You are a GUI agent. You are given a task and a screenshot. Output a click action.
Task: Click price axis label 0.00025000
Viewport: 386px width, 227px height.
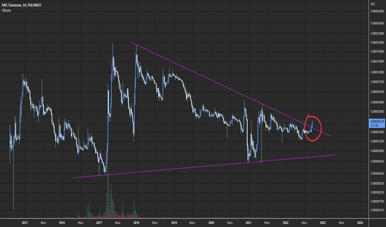(x=377, y=43)
